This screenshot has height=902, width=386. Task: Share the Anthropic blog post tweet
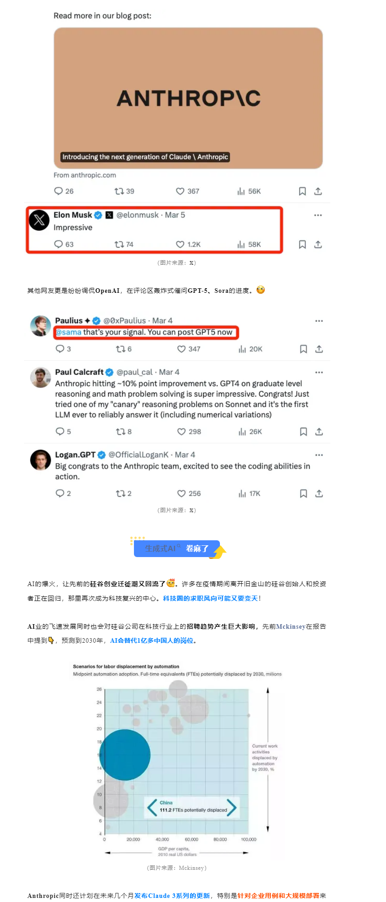coord(318,191)
